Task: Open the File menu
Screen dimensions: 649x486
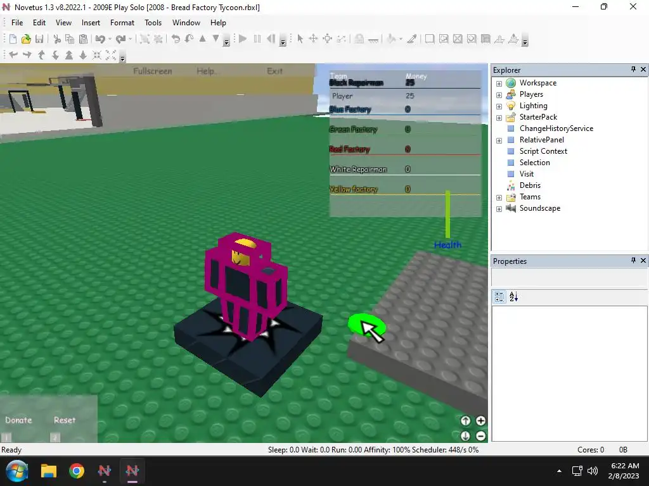Action: coord(17,23)
